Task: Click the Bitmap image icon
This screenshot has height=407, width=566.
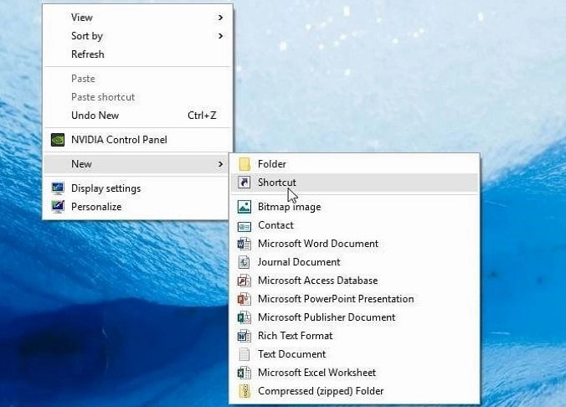Action: tap(244, 207)
